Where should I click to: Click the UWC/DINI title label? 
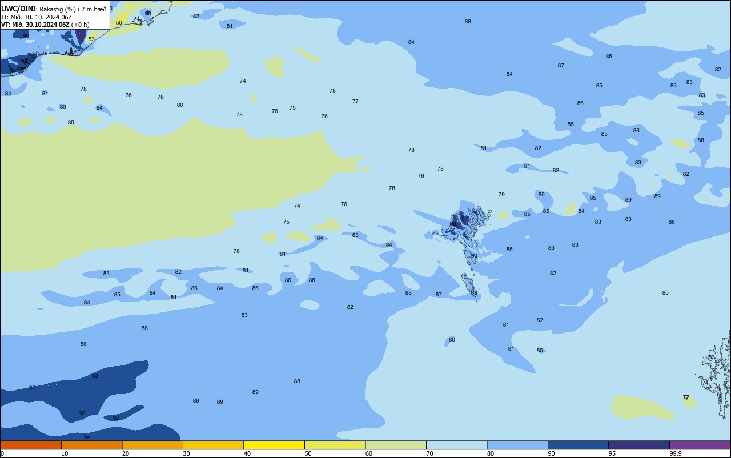click(19, 9)
